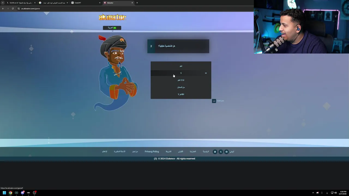Open Discord from the taskbar

[22, 193]
